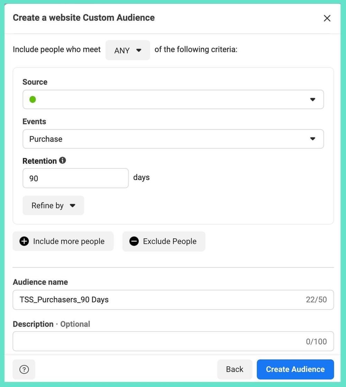Click the minus icon beside Exclude People
This screenshot has width=346, height=387.
point(134,241)
